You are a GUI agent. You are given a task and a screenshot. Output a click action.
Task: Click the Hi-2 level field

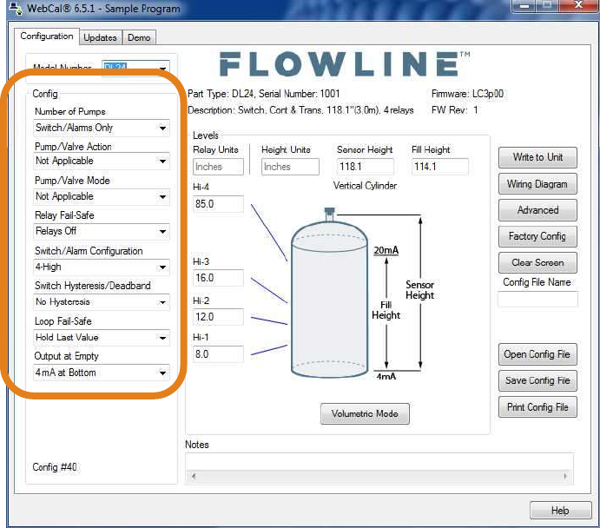218,317
